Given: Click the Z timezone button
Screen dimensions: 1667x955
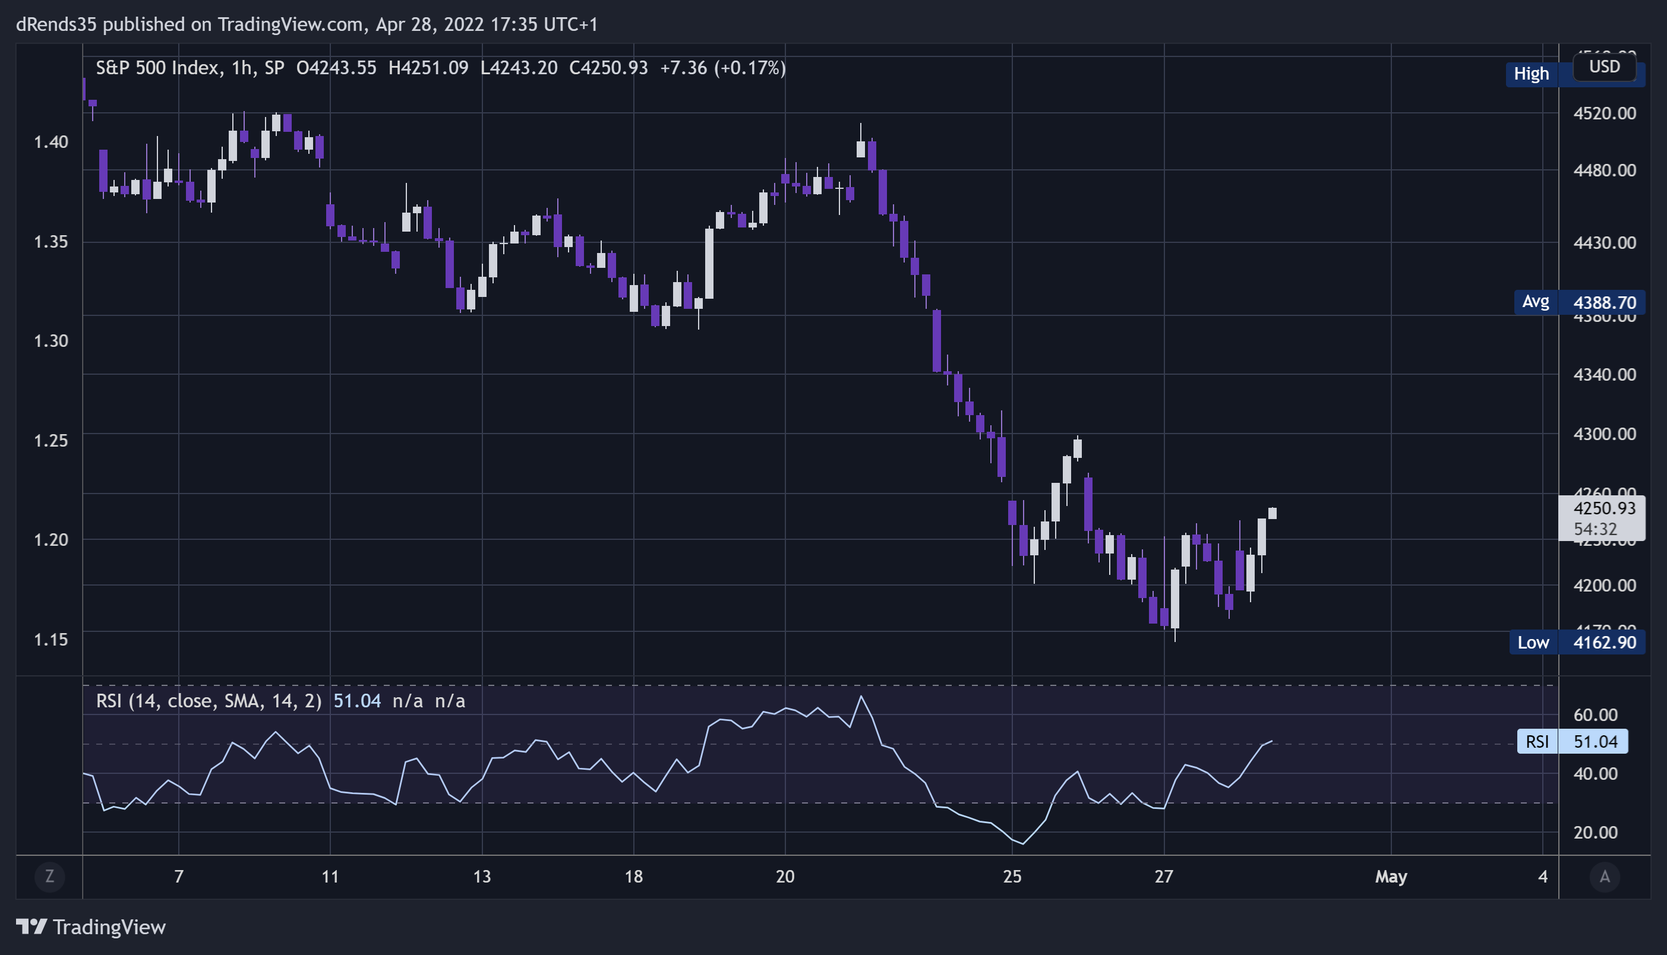Looking at the screenshot, I should 49,876.
